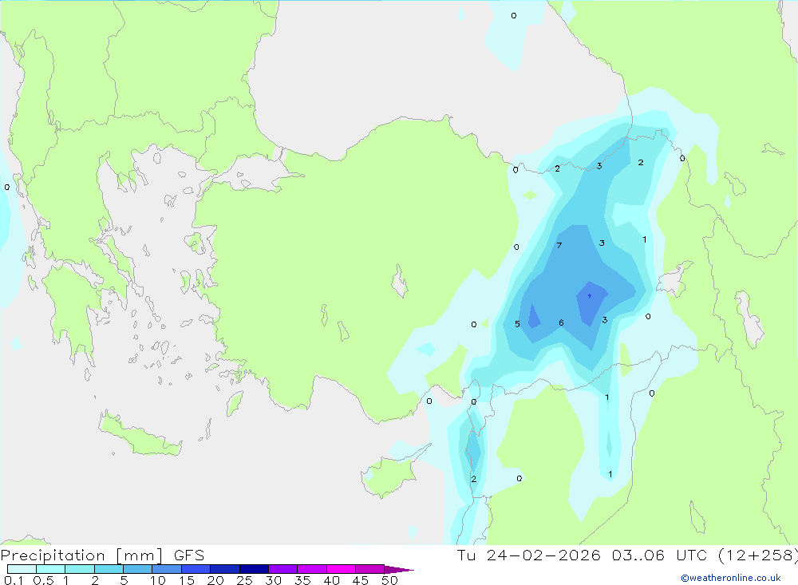Image resolution: width=798 pixels, height=585 pixels.
Task: Pick the 20–25 mm legend swatch
Action: 225,569
